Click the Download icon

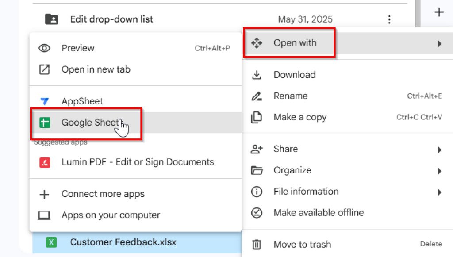click(257, 74)
